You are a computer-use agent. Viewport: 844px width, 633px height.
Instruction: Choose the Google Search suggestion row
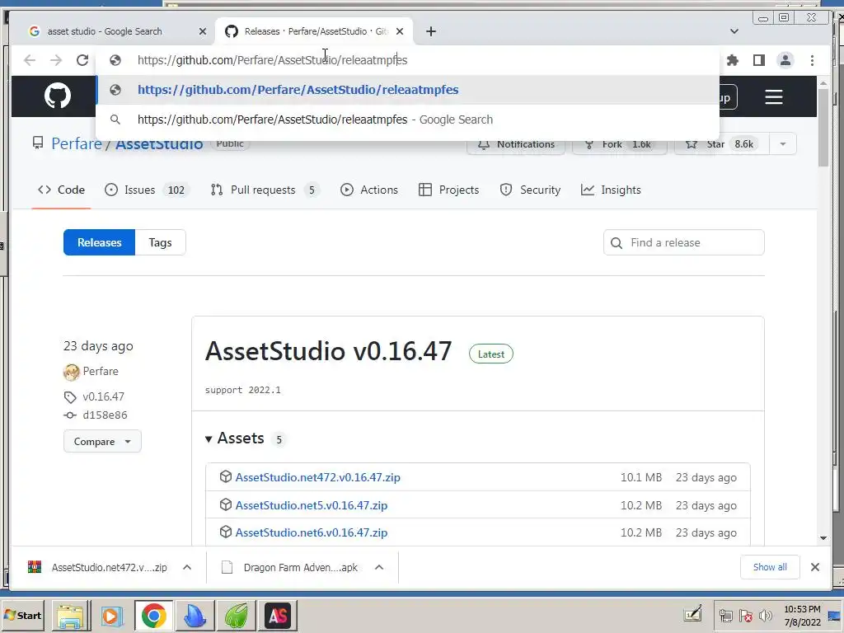(x=407, y=120)
